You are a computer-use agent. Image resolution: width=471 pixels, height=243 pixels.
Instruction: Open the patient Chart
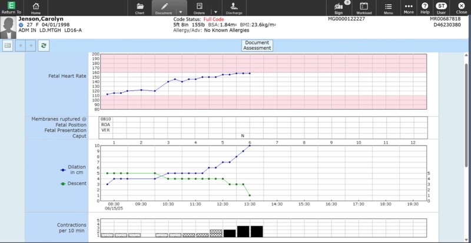pyautogui.click(x=140, y=8)
